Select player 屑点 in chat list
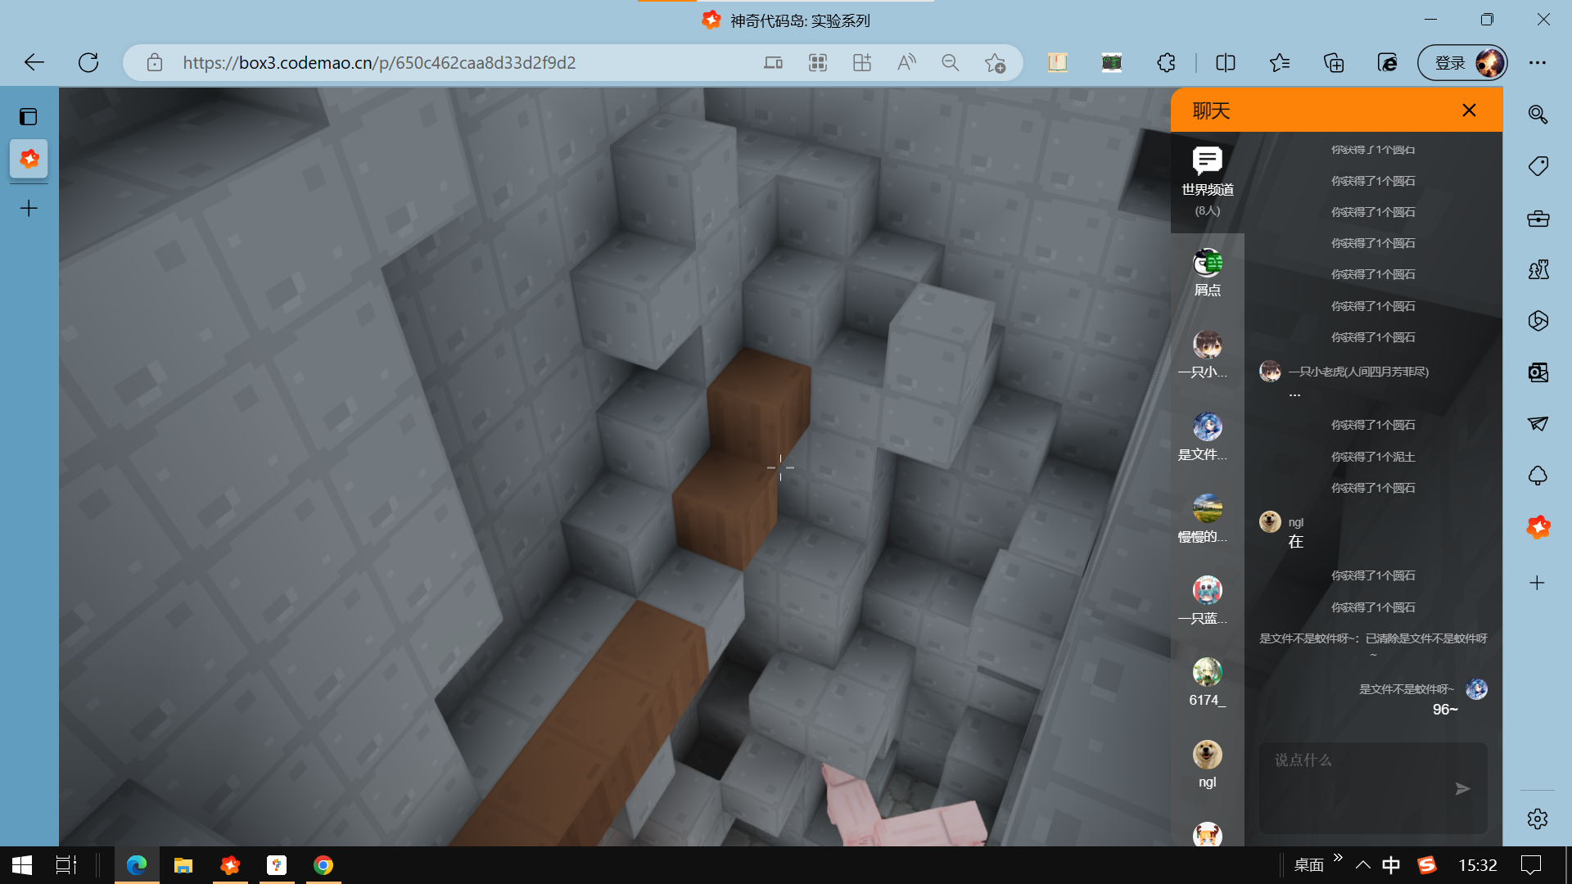This screenshot has width=1572, height=884. pyautogui.click(x=1208, y=273)
